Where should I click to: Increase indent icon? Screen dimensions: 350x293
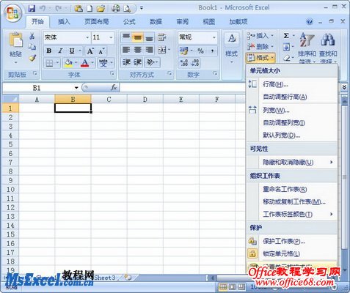point(137,62)
